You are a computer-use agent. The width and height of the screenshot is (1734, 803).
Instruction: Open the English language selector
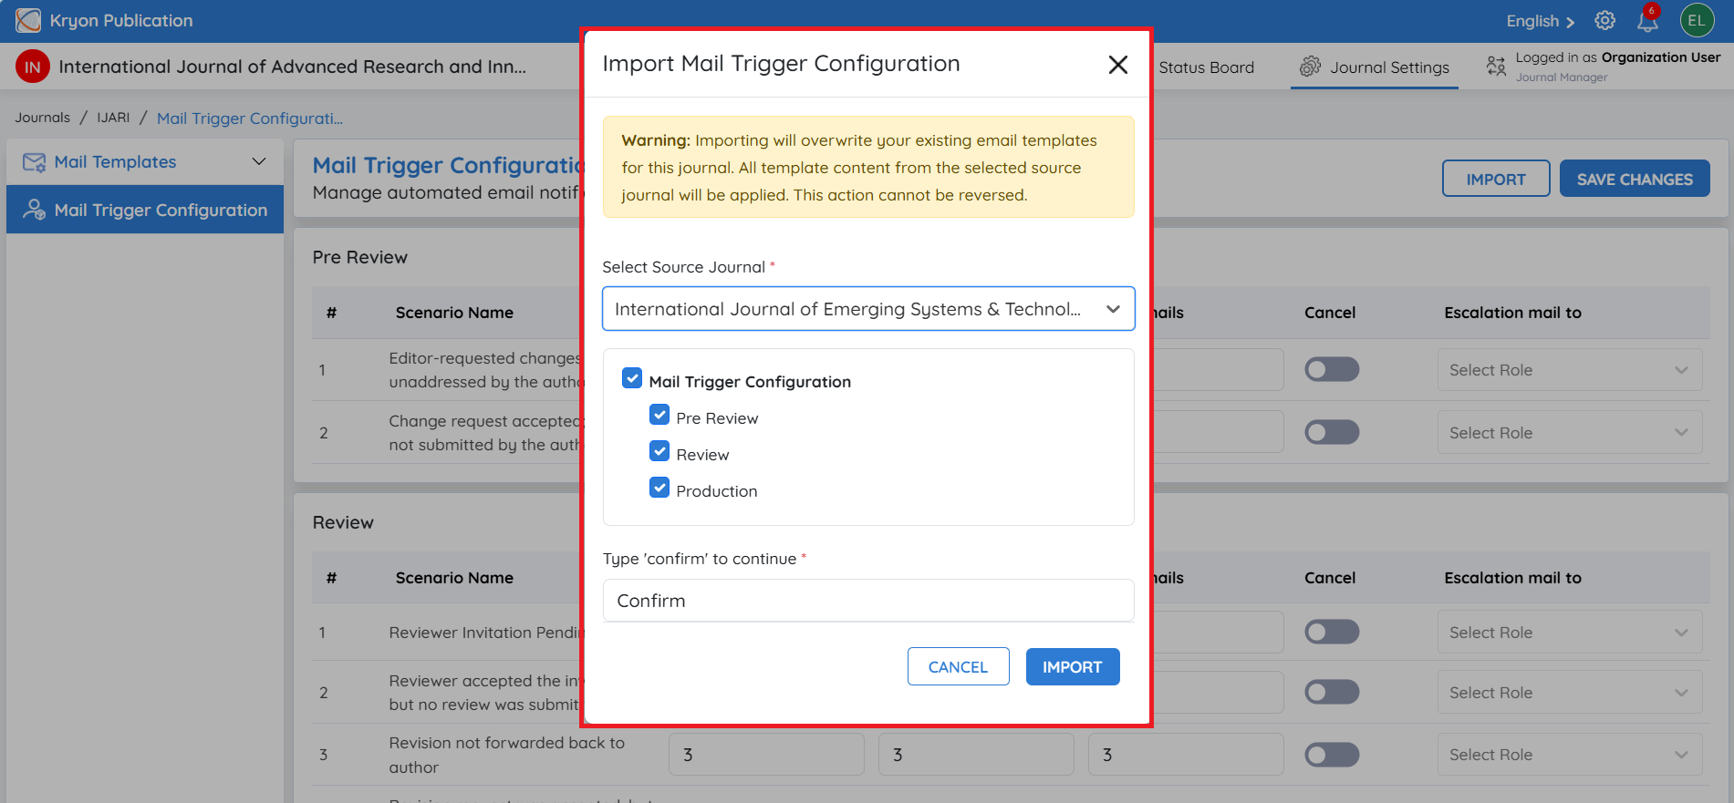(x=1540, y=21)
